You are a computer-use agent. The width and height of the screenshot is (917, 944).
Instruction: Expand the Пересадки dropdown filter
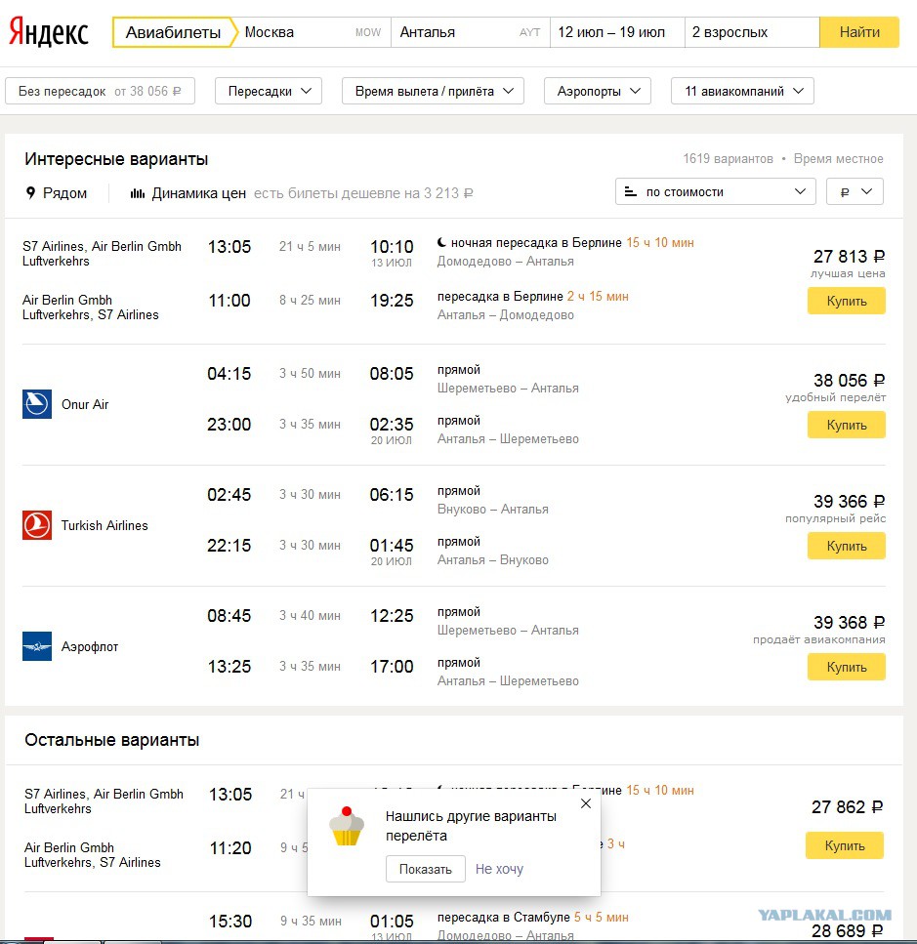click(269, 91)
